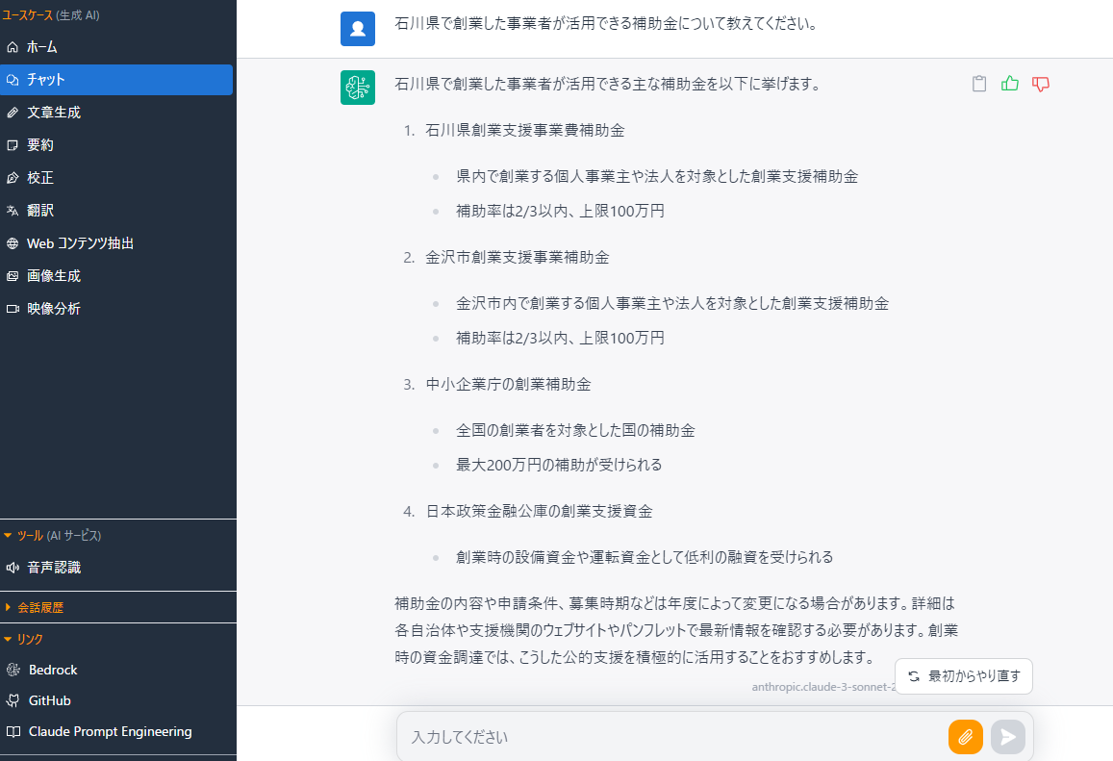Viewport: 1113px width, 761px height.
Task: Open the 画像生成 (image generation) feature
Action: [58, 276]
